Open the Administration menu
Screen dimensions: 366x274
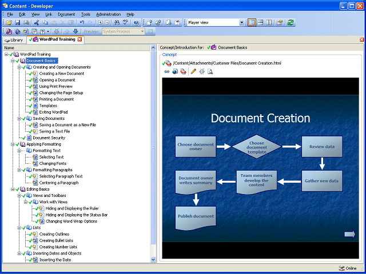pyautogui.click(x=108, y=14)
